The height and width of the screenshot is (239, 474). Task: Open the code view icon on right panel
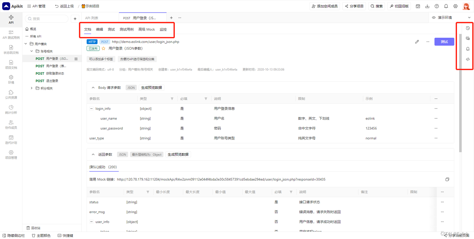point(467,59)
